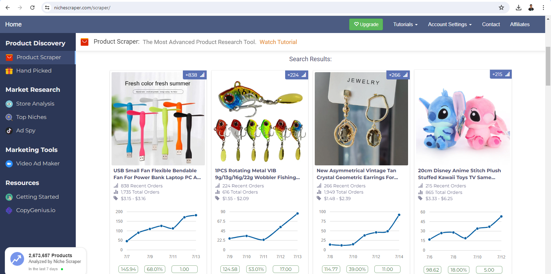Image resolution: width=551 pixels, height=274 pixels.
Task: Click the price tag icon beside $3.15 - $3.16
Action: (116, 198)
